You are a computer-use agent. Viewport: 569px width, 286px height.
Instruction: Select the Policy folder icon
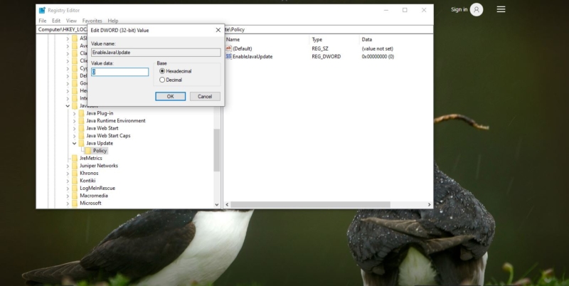point(87,151)
